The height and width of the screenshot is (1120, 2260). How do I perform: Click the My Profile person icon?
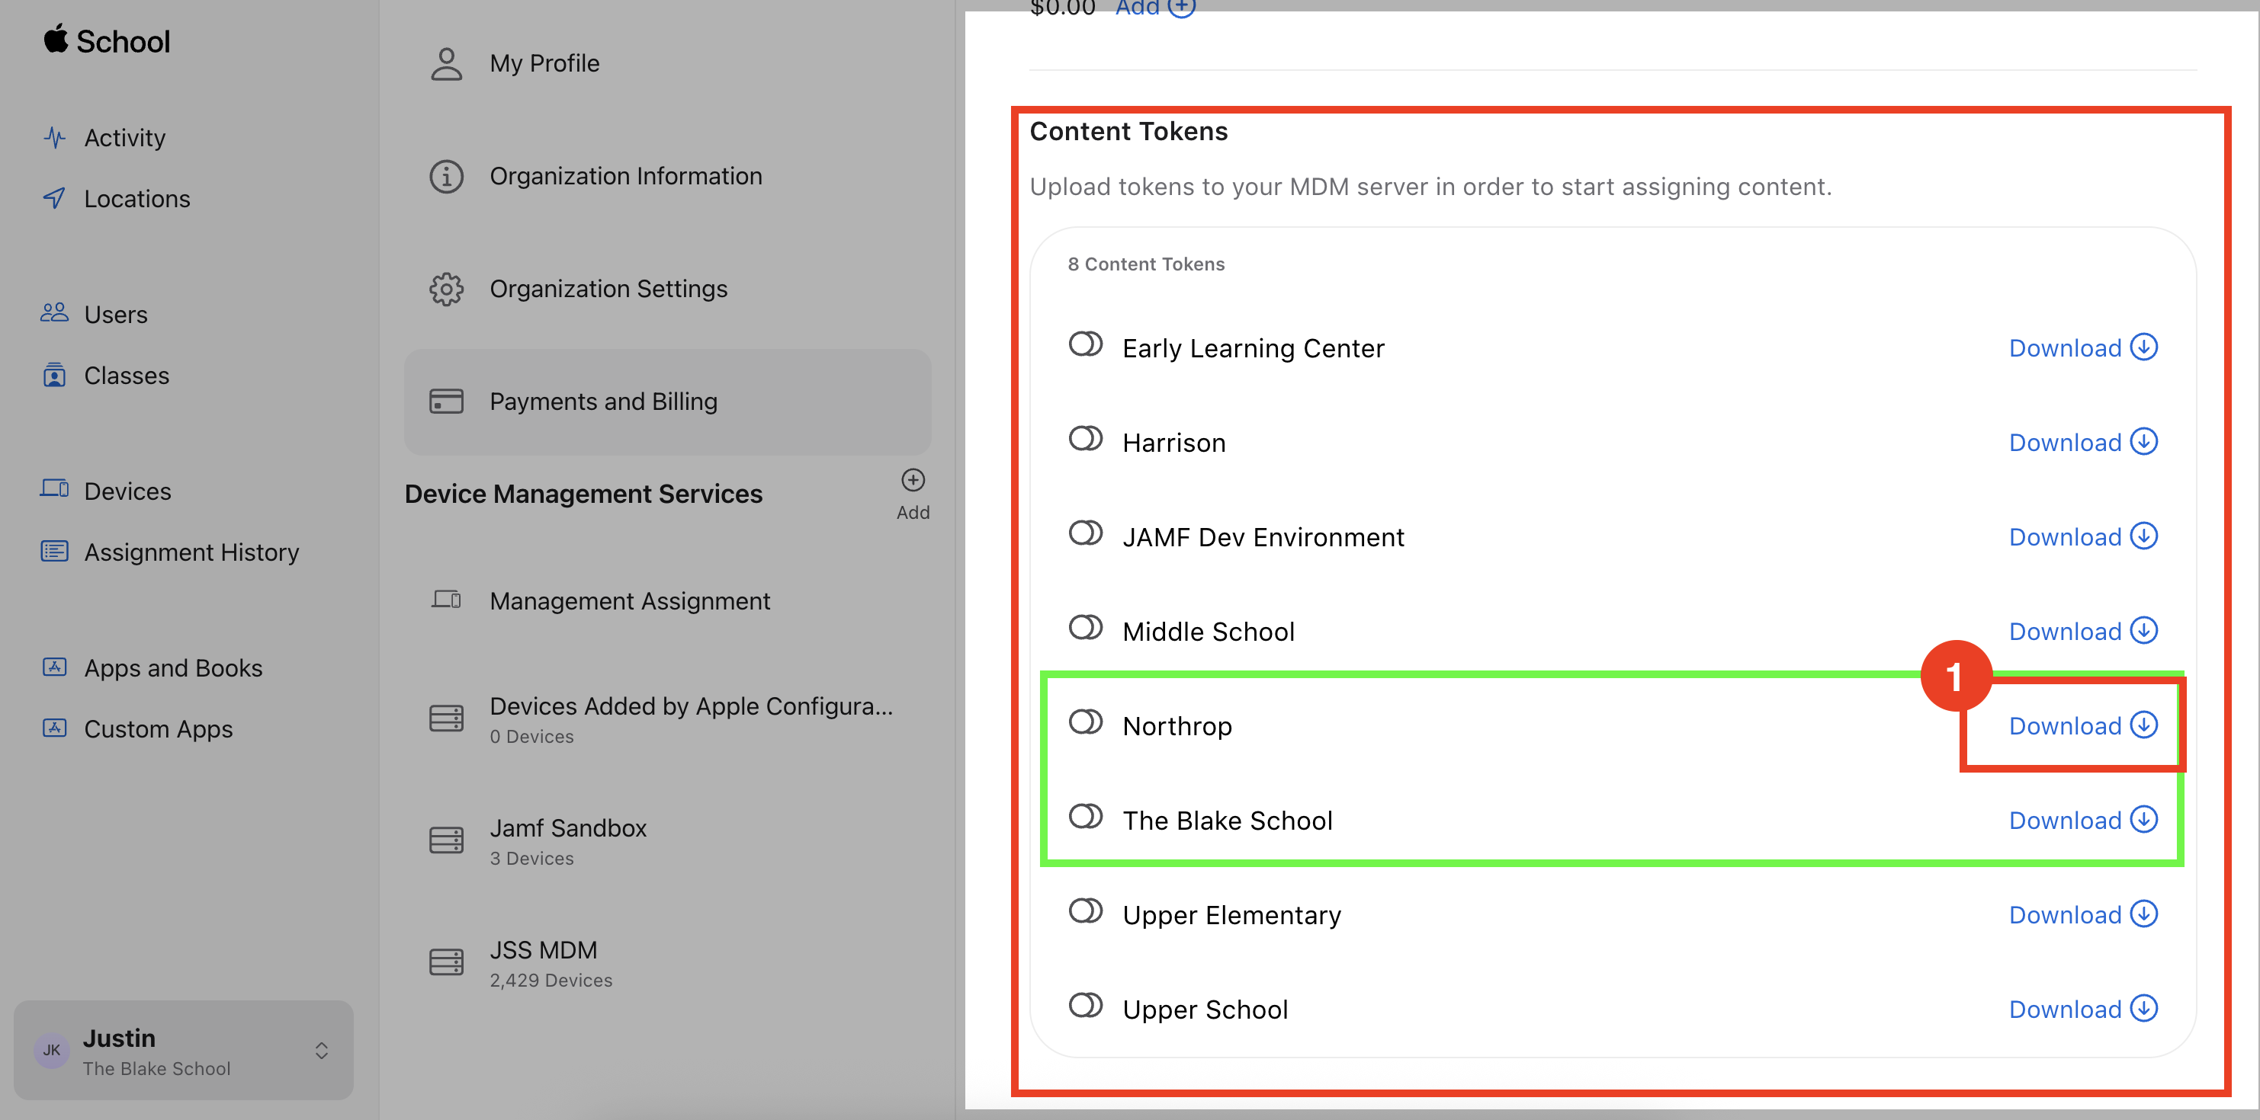(x=447, y=64)
